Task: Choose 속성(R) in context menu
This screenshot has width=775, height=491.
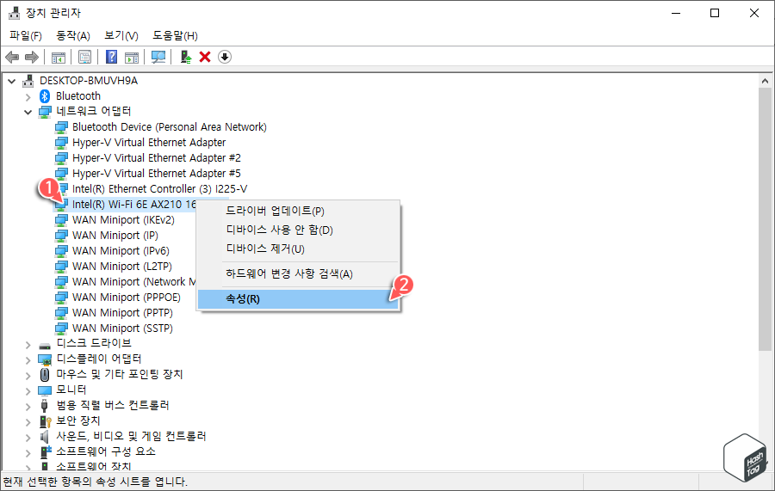Action: coord(298,299)
